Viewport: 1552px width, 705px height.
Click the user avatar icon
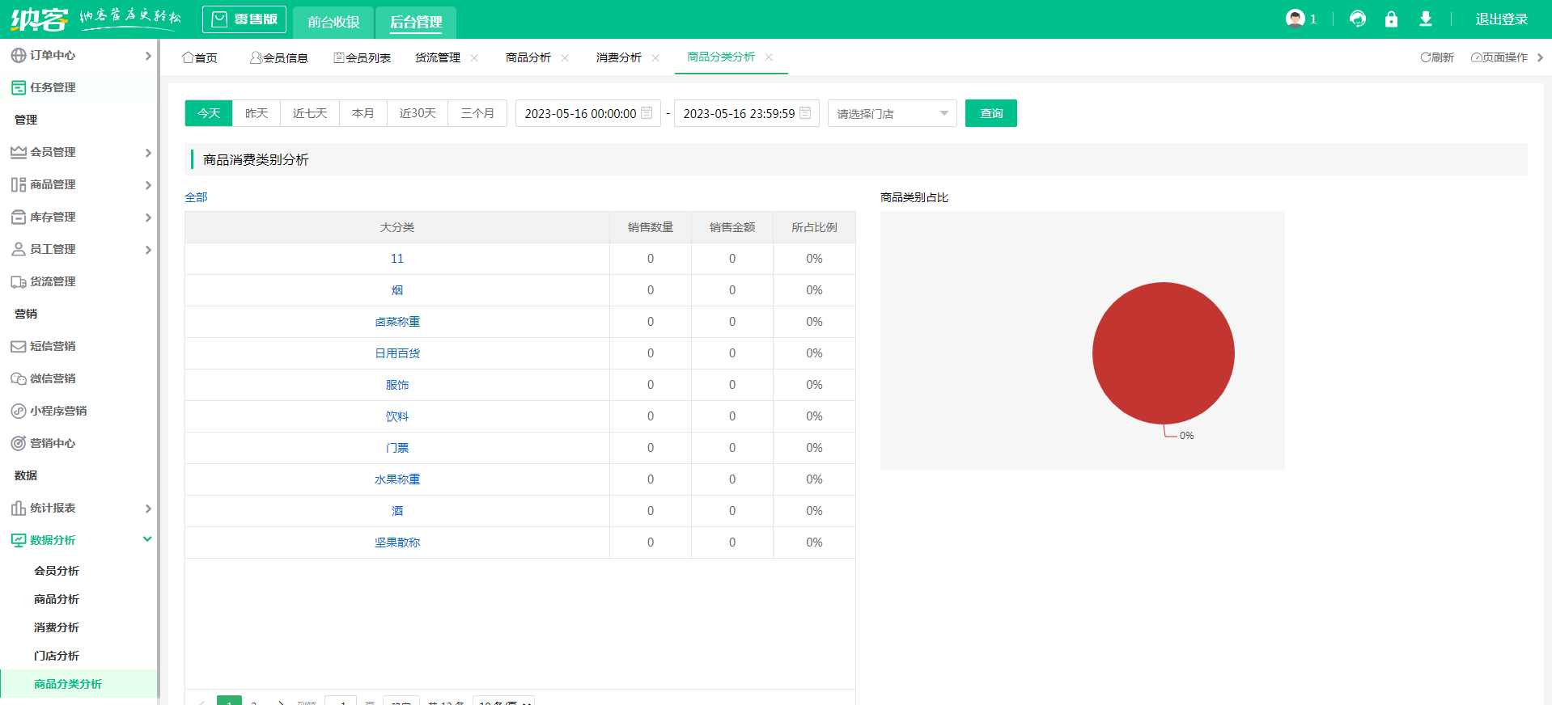pos(1295,19)
